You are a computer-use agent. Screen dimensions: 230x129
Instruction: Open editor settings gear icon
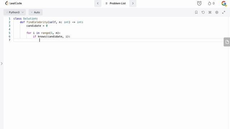[217, 12]
